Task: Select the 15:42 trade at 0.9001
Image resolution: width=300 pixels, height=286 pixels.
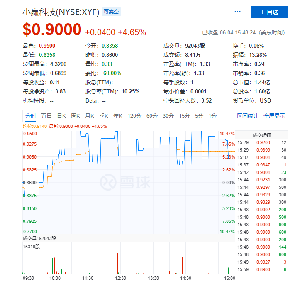Action: click(261, 173)
